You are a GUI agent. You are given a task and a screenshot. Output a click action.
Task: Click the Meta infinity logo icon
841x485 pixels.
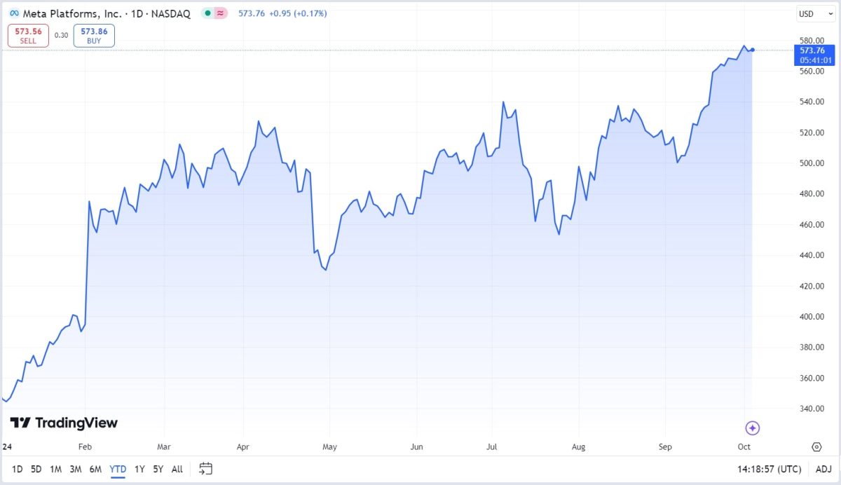tap(15, 13)
